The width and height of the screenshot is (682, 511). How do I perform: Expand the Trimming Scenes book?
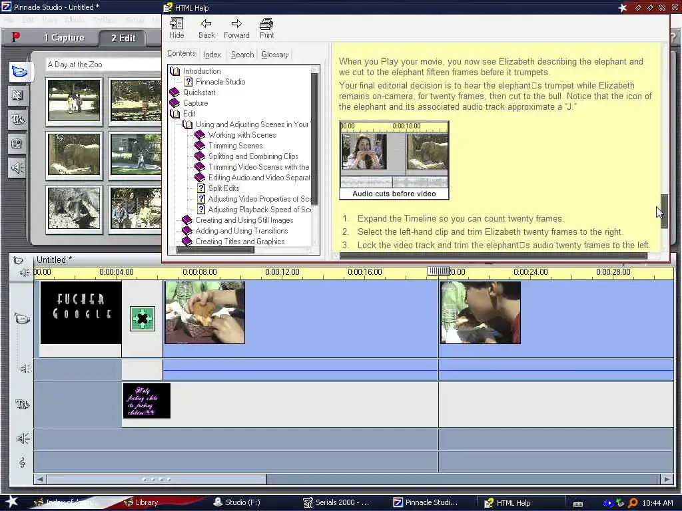click(x=200, y=146)
